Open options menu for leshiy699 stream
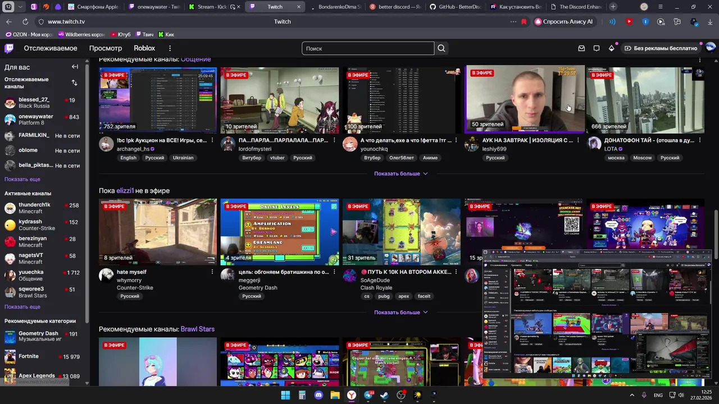 point(578,140)
